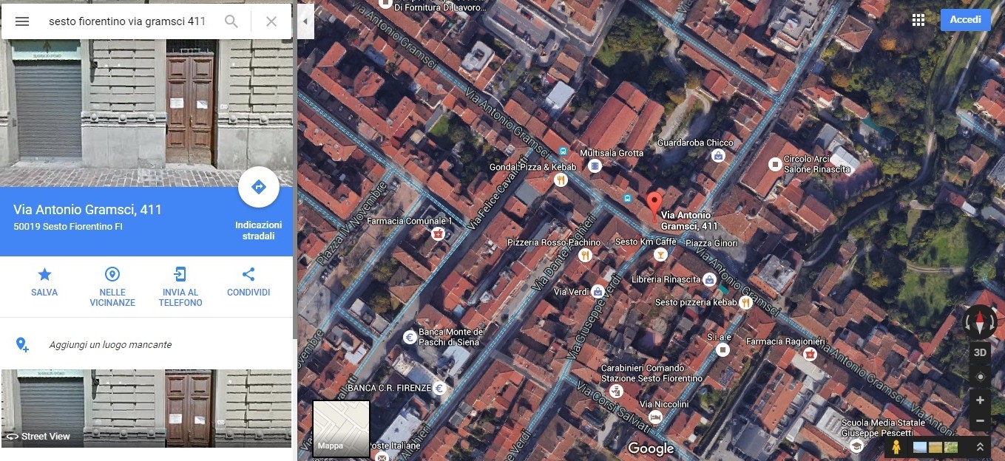Viewport: 1005px width, 461px height.
Task: Share the place via CONDIVIDI
Action: coord(248,282)
